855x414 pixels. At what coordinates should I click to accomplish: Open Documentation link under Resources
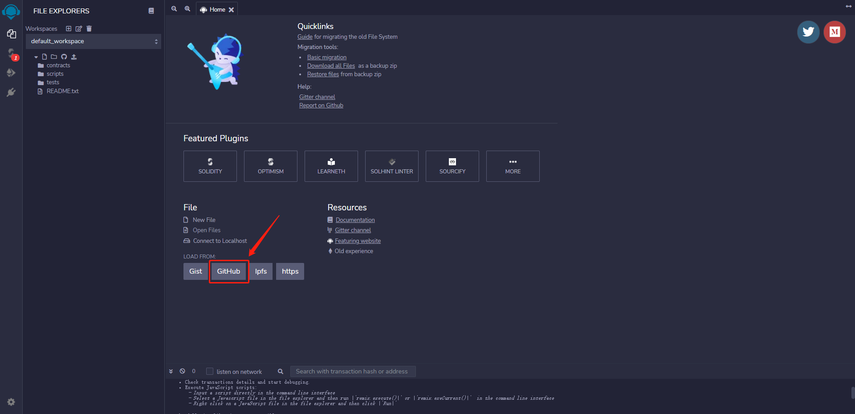click(x=355, y=220)
